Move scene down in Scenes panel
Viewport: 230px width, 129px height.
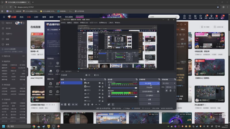tap(76, 104)
